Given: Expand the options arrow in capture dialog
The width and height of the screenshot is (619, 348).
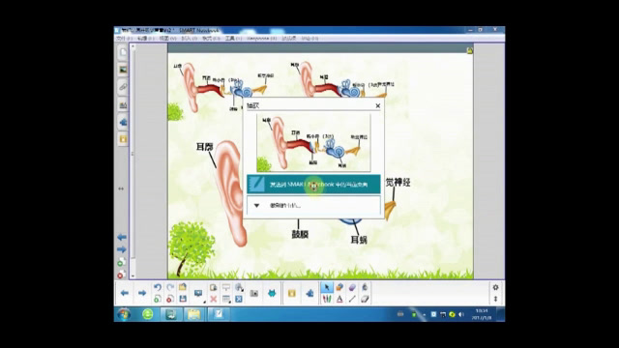Looking at the screenshot, I should pos(256,205).
